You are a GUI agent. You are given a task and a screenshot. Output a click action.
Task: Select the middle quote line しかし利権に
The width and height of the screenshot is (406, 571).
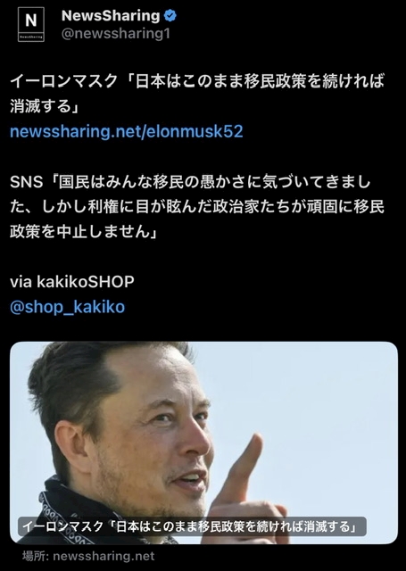point(197,207)
